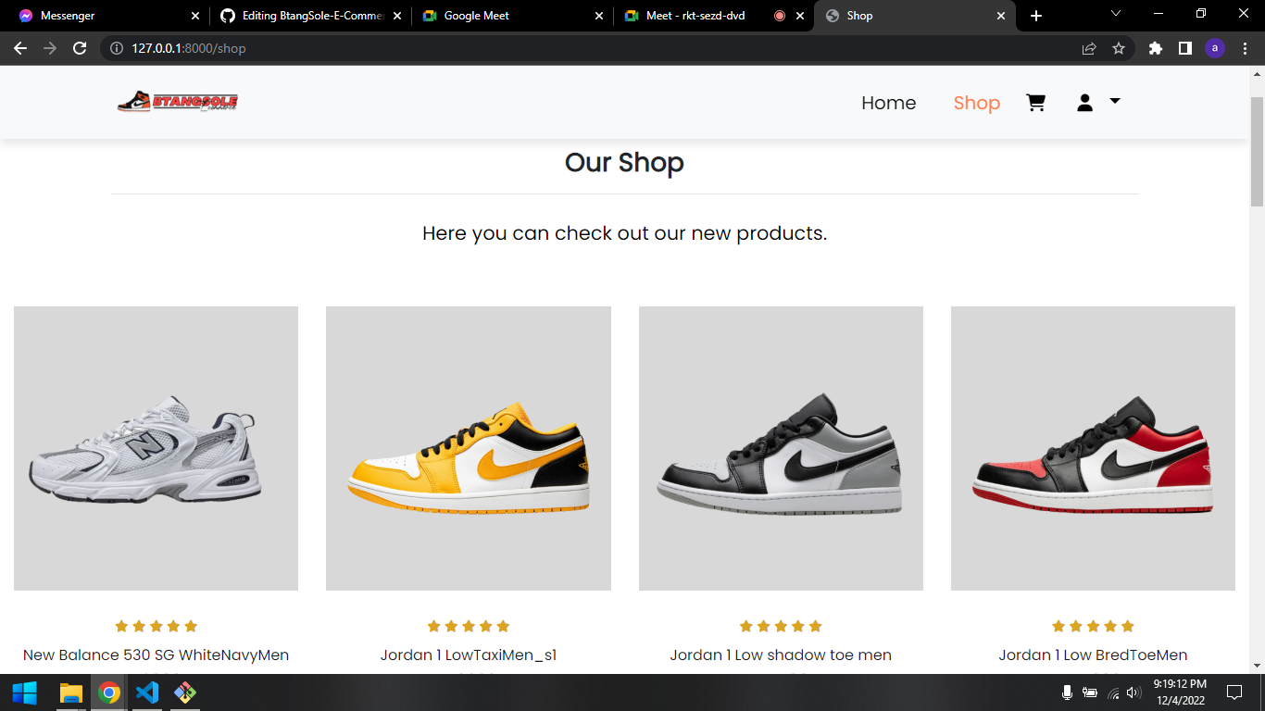
Task: Open the shopping cart icon
Action: pyautogui.click(x=1035, y=103)
